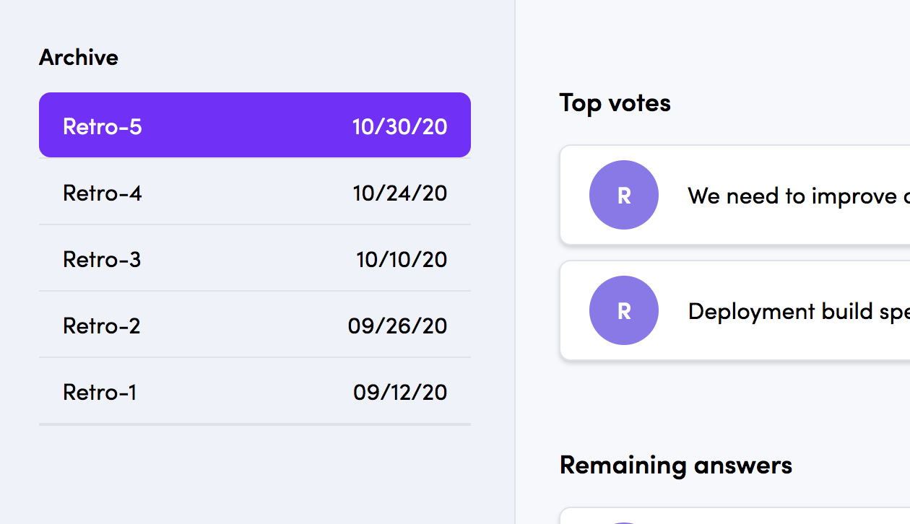The height and width of the screenshot is (524, 910).
Task: Click the 09/26/20 date label
Action: 397,326
